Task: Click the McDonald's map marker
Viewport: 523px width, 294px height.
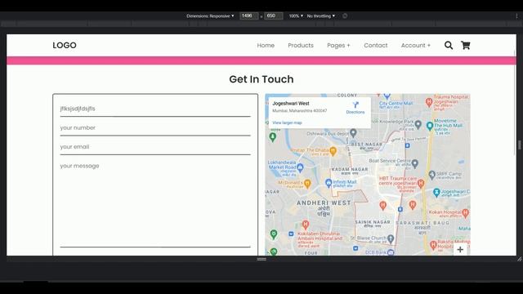Action: (x=307, y=183)
